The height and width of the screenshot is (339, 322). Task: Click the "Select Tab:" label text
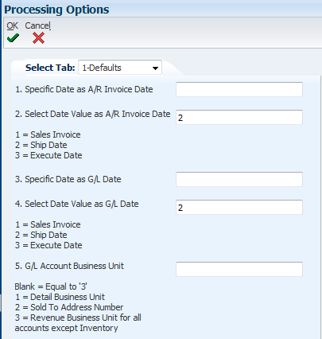click(x=50, y=68)
